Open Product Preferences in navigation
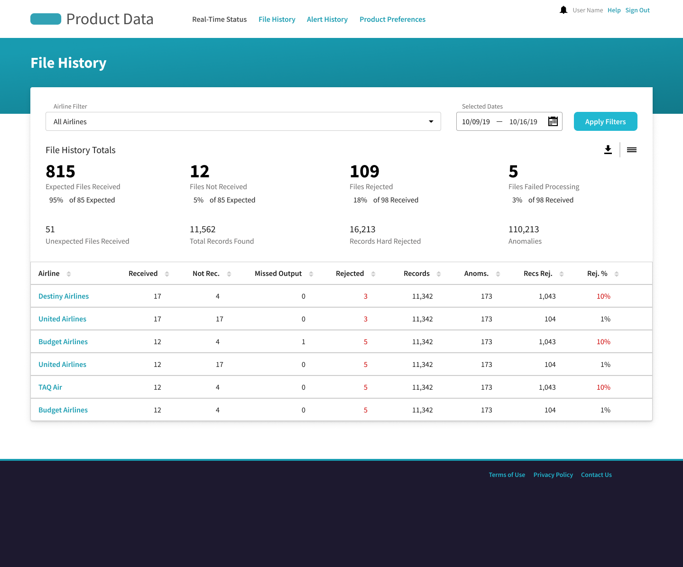683x567 pixels. tap(392, 19)
